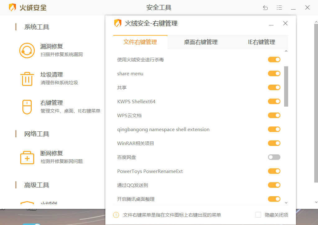Toggle the 通过QQ发送到 switch
Image resolution: width=318 pixels, height=225 pixels.
pyautogui.click(x=274, y=185)
